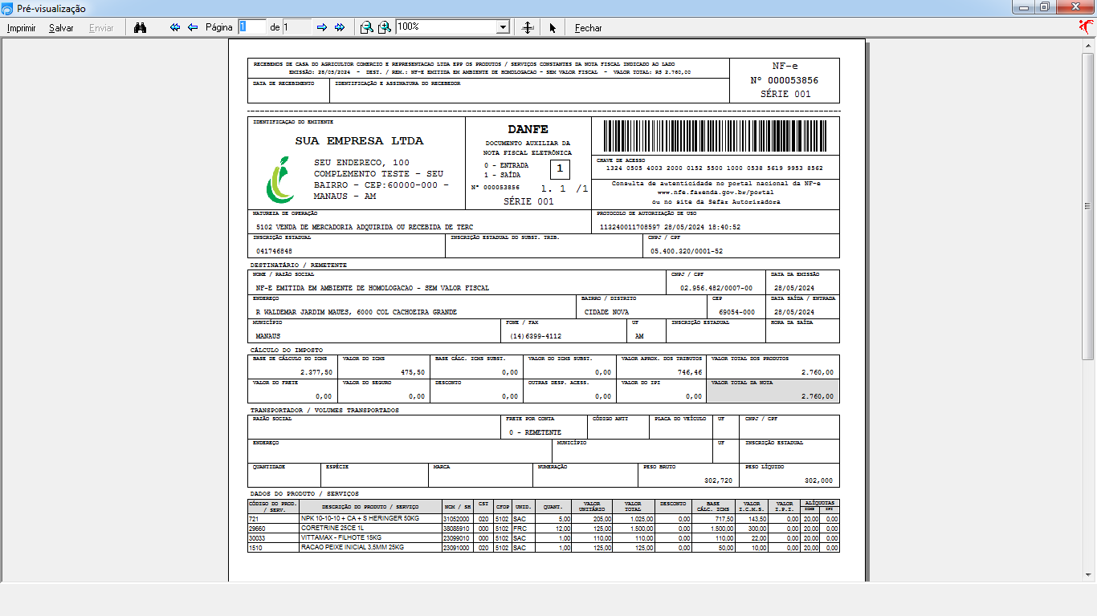Image resolution: width=1097 pixels, height=616 pixels.
Task: Click the state registration 041746848
Action: pos(274,251)
